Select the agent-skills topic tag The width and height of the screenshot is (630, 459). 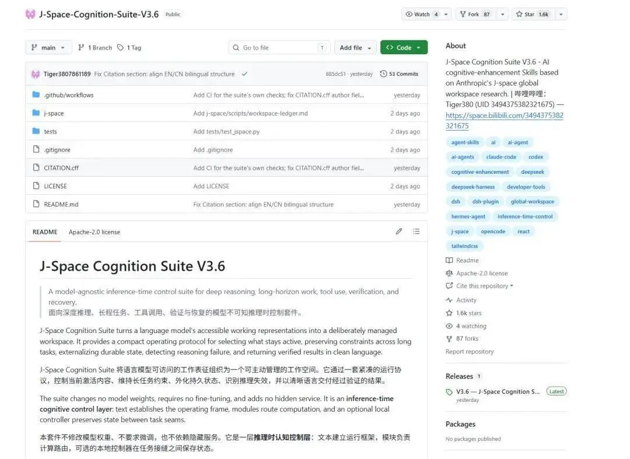[x=465, y=142]
